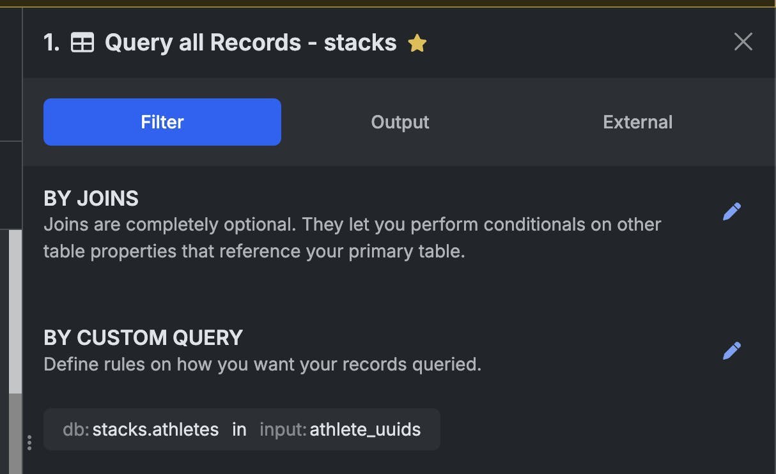Click the input: athlete_uuids value
776x474 pixels.
(340, 429)
